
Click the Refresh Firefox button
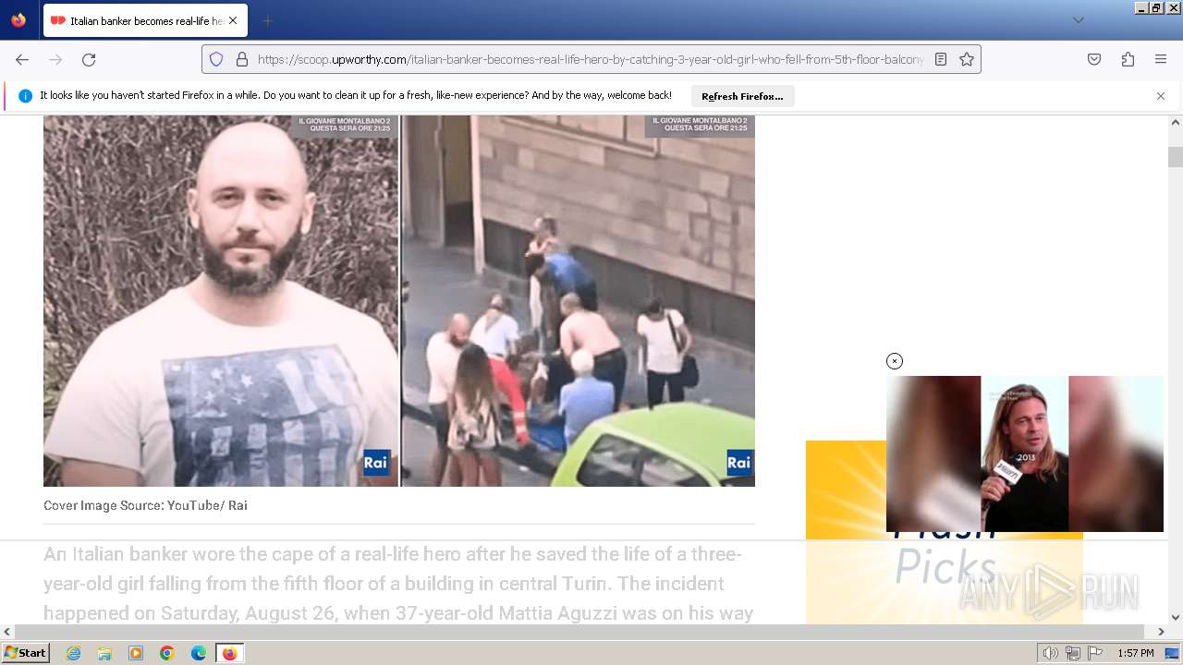point(742,96)
